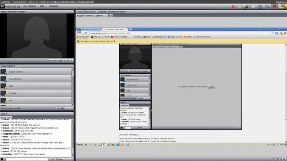
Task: Click the Свернуть link at top right
Action: (281, 2)
